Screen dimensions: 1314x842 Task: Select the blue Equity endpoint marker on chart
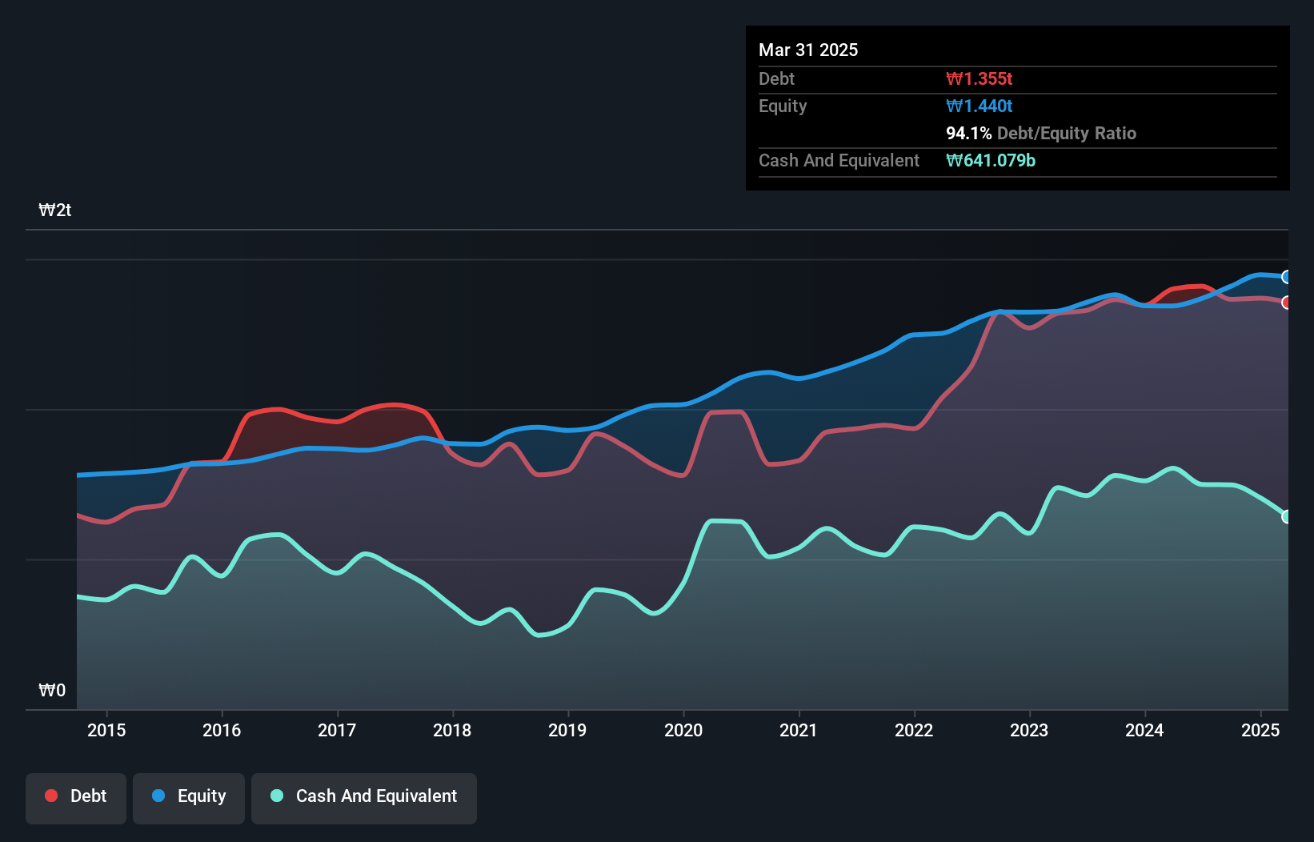pyautogui.click(x=1287, y=277)
